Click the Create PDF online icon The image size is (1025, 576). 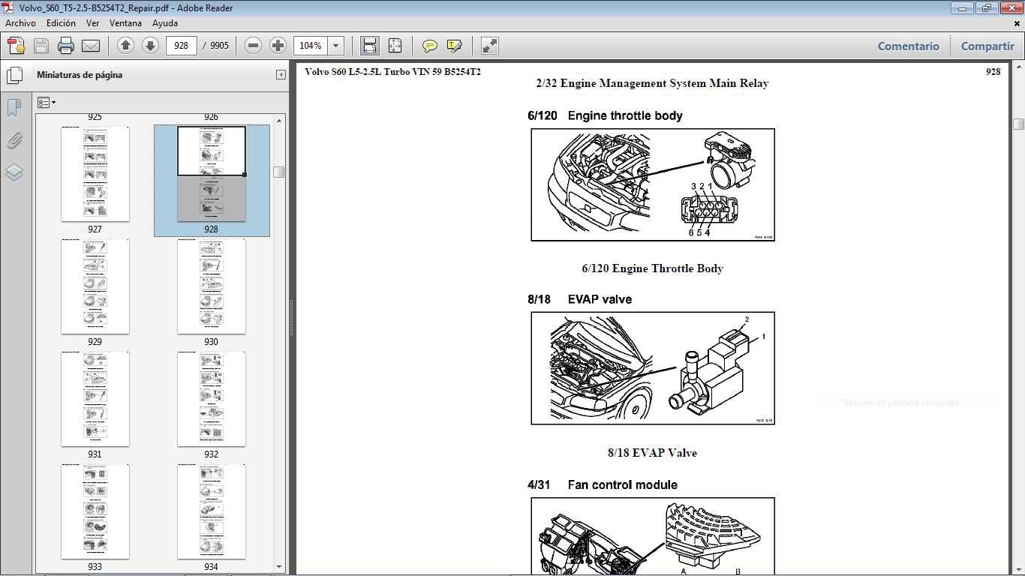17,46
